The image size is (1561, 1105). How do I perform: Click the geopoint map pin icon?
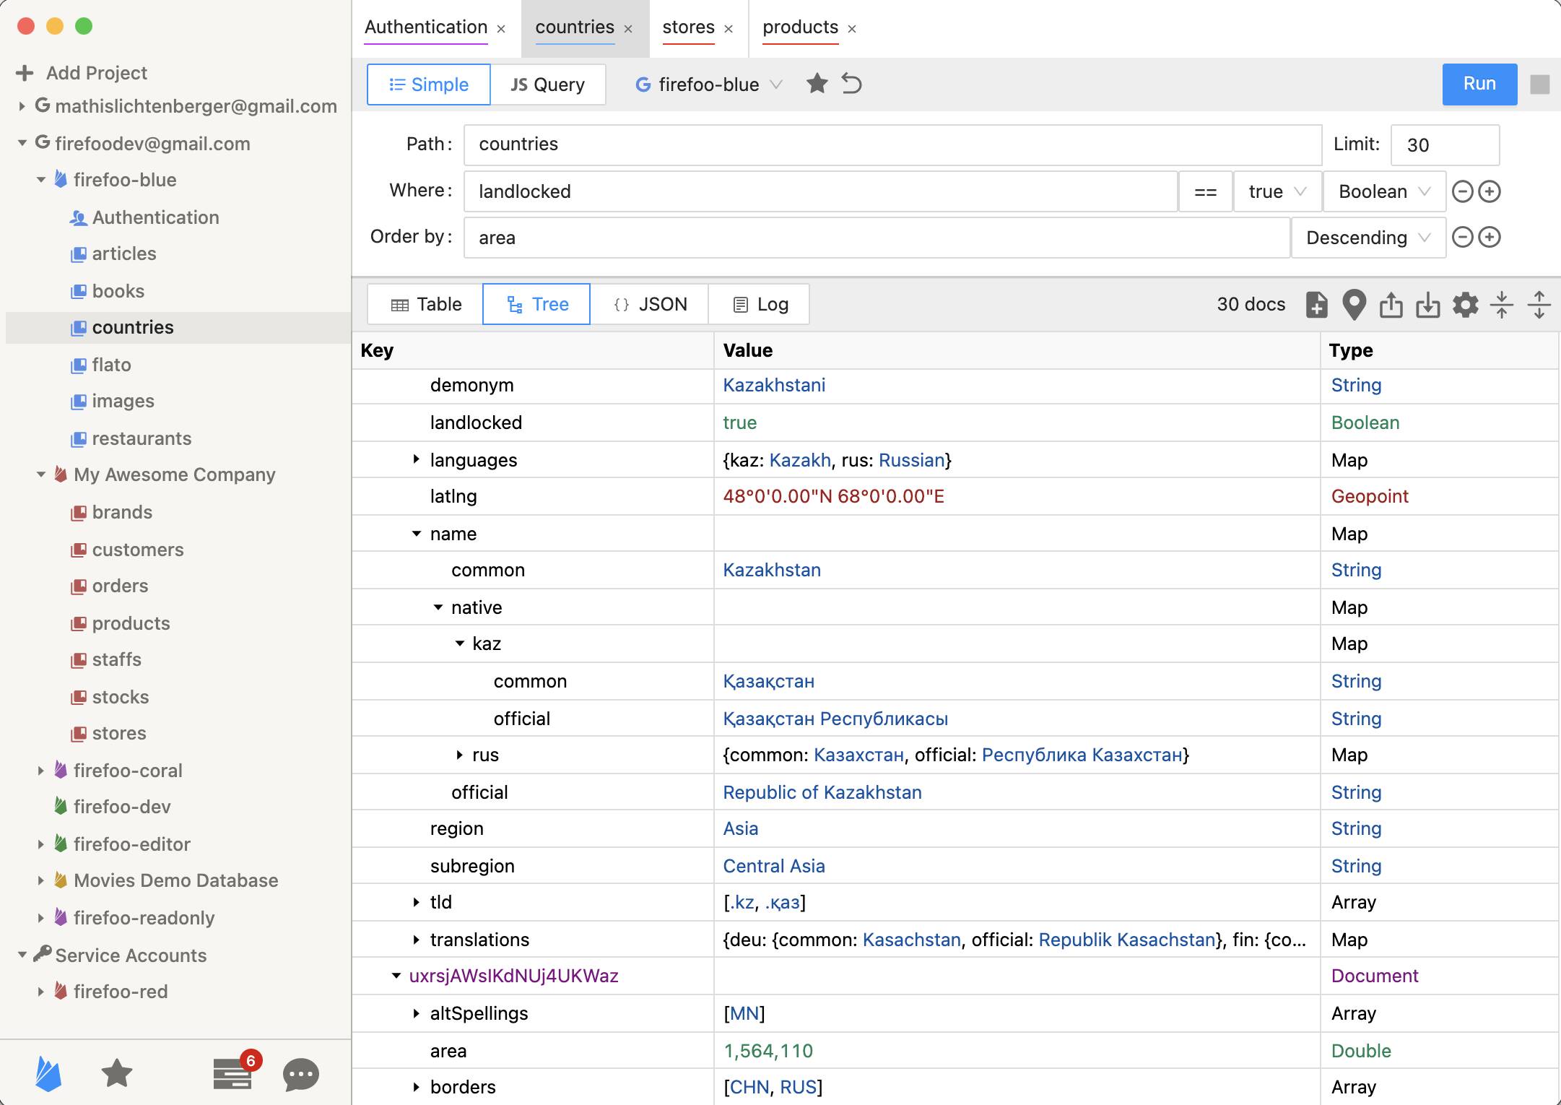coord(1354,304)
